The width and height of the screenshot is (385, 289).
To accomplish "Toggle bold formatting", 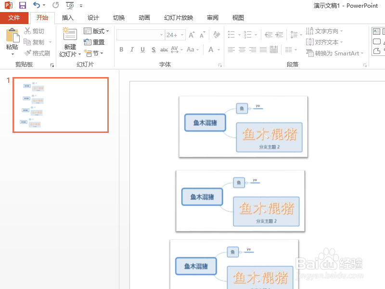I will coord(121,49).
